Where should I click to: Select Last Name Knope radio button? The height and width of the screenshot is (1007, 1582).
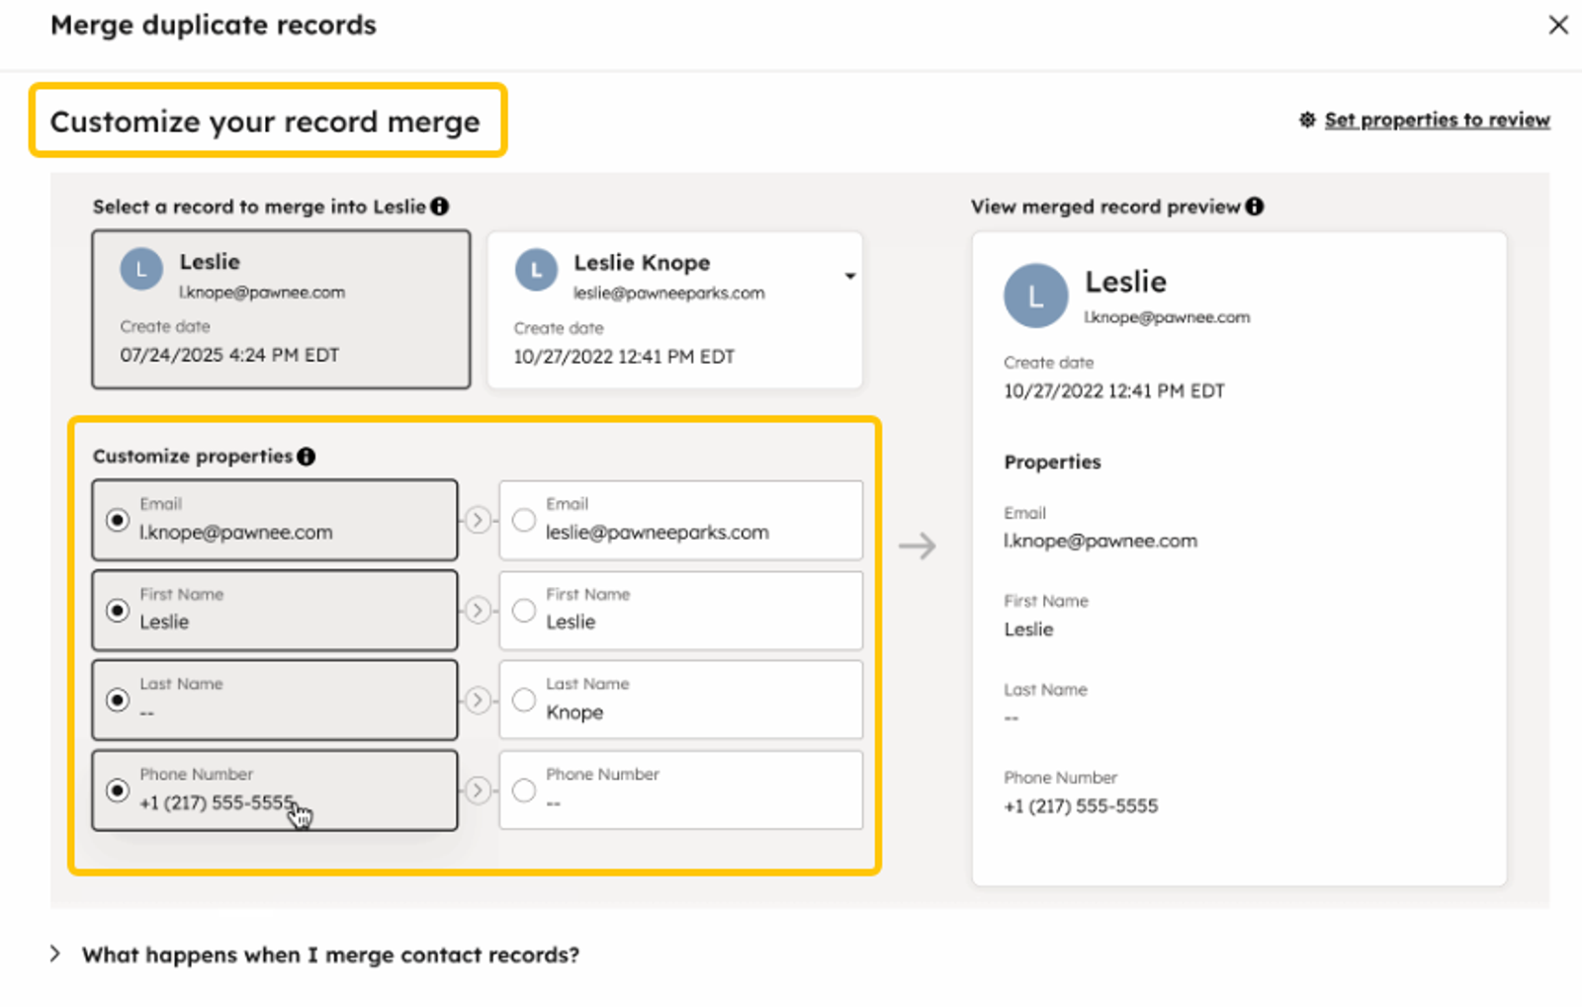click(524, 700)
